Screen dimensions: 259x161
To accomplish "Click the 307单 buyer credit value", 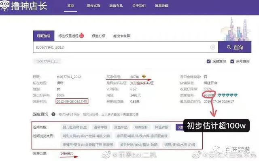I will pyautogui.click(x=134, y=77).
